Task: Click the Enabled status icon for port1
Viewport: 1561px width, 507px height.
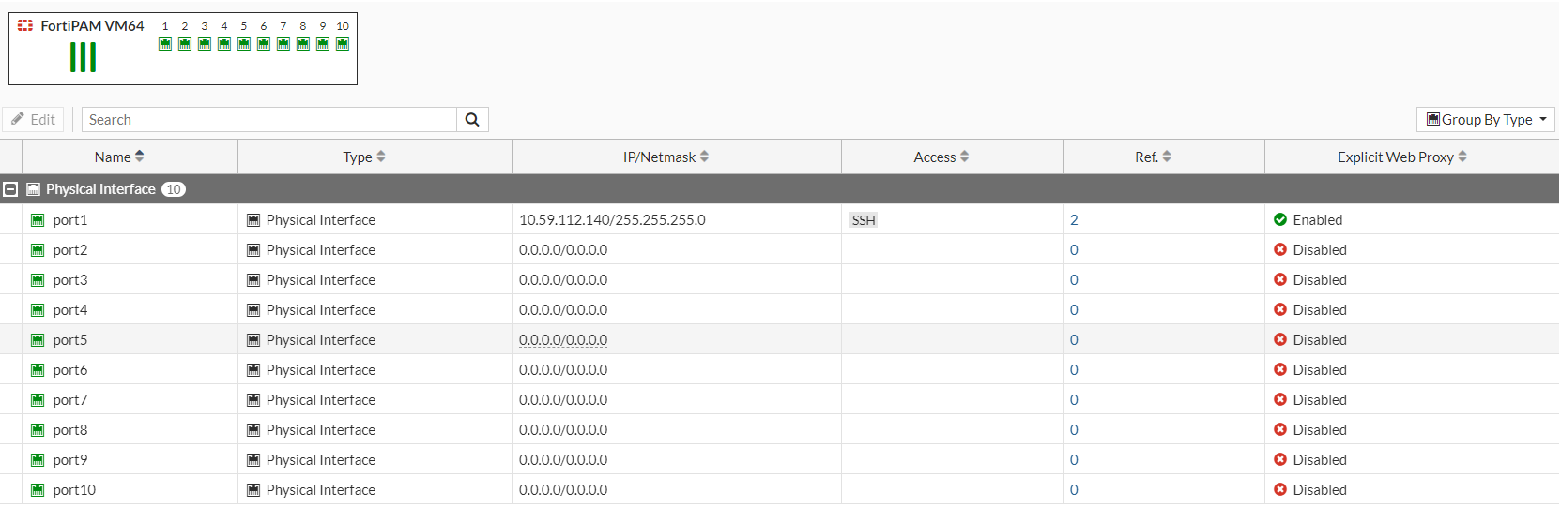Action: 1279,220
